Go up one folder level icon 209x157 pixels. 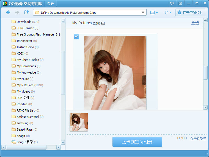tap(27, 12)
